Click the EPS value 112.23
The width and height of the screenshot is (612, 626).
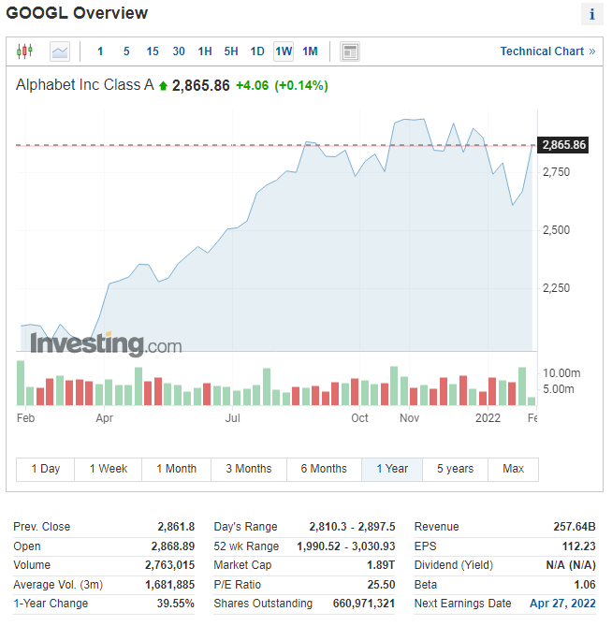[579, 546]
